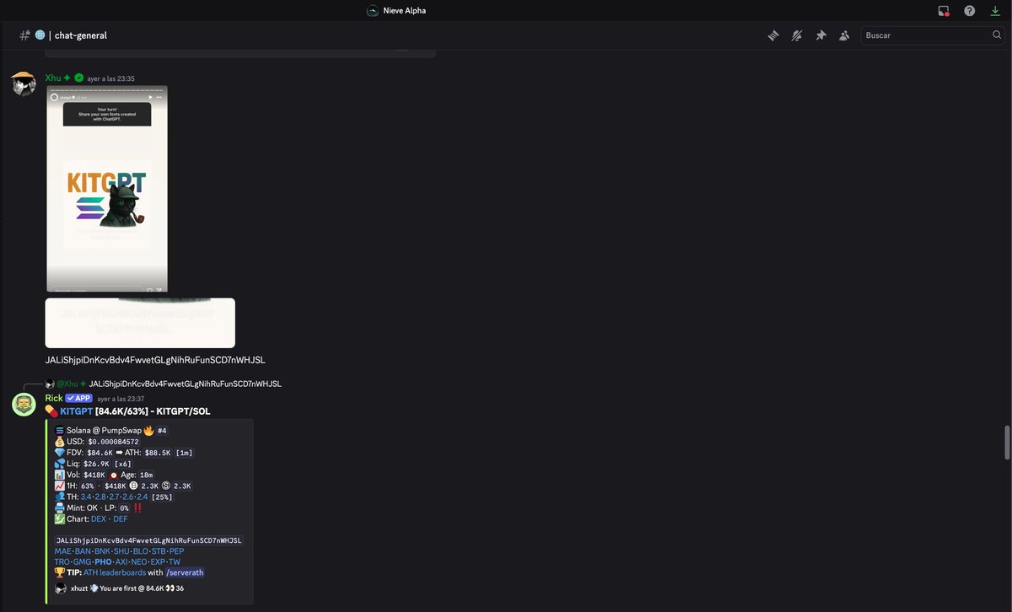Select the chat-general channel header

[x=82, y=35]
